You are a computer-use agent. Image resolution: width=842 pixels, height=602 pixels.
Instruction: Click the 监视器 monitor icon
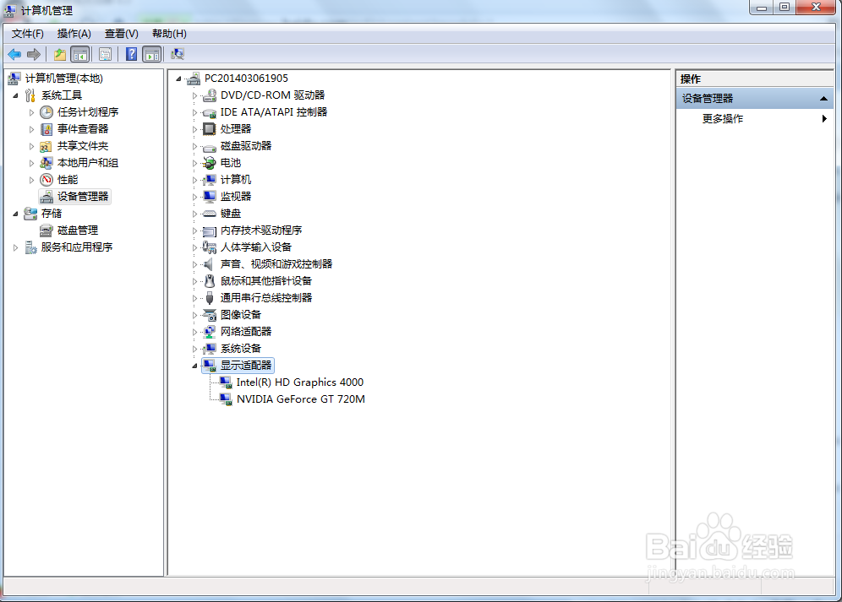(210, 197)
